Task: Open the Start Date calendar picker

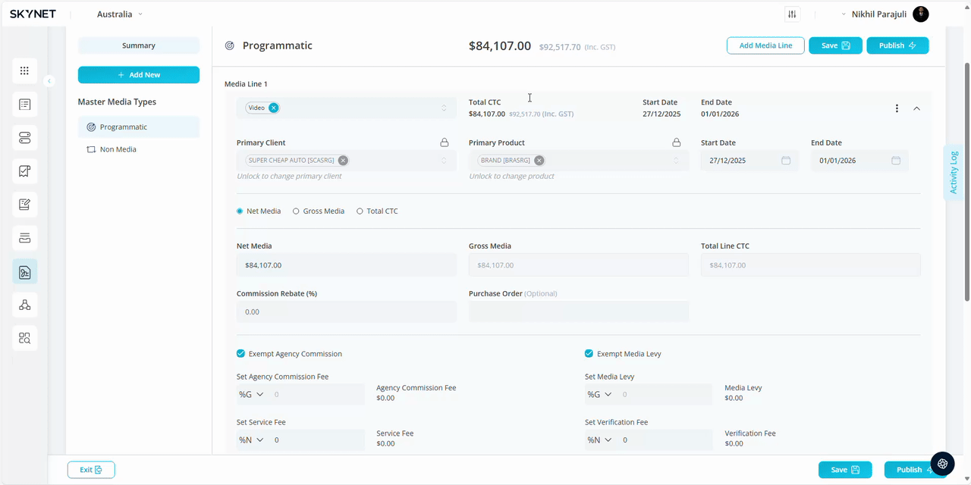Action: (x=786, y=161)
